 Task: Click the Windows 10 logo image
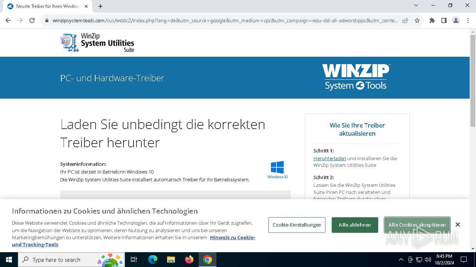pyautogui.click(x=277, y=170)
